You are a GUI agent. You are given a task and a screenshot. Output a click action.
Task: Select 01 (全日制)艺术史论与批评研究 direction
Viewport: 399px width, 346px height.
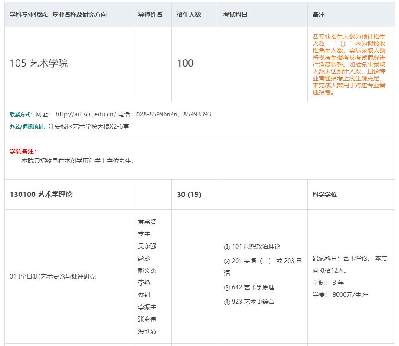(x=53, y=276)
